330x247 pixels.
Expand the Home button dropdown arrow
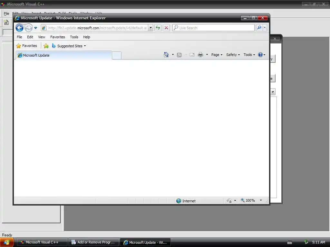click(x=173, y=55)
